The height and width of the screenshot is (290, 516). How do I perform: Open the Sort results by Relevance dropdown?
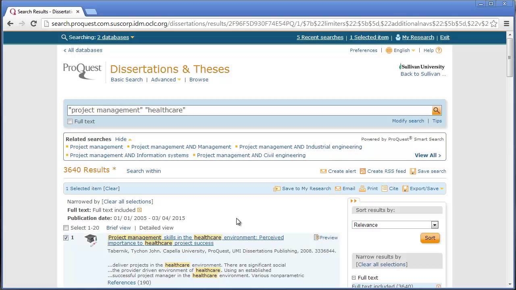(395, 225)
